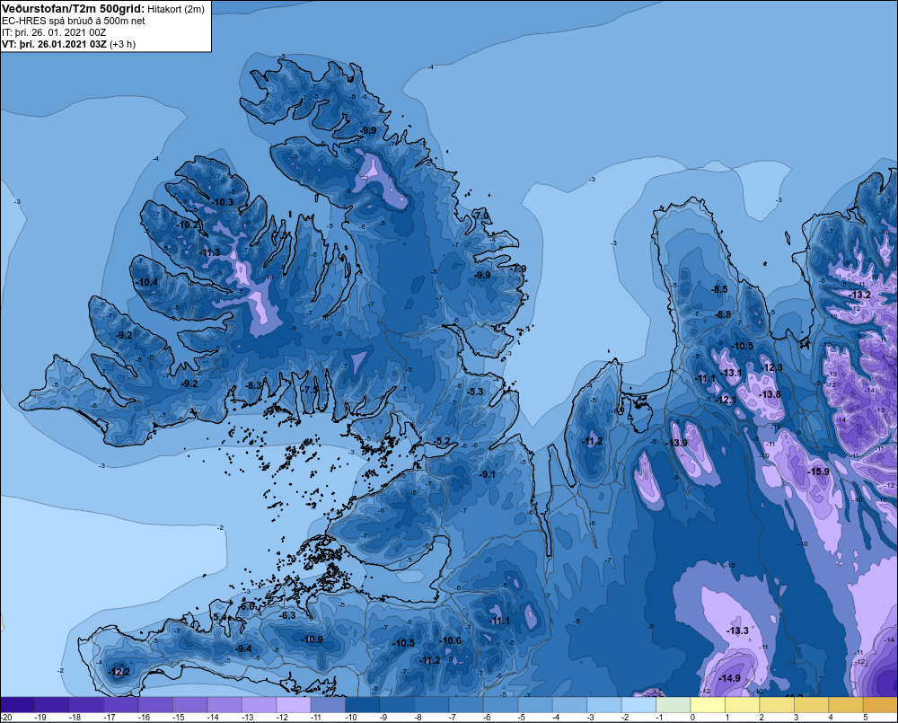Image resolution: width=898 pixels, height=723 pixels.
Task: Select the -7.9 temperature label
Action: 517,269
